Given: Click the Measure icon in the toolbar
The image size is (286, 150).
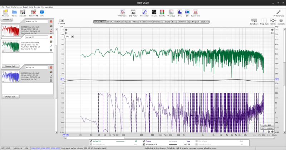Looking at the screenshot, I should point(5,12).
